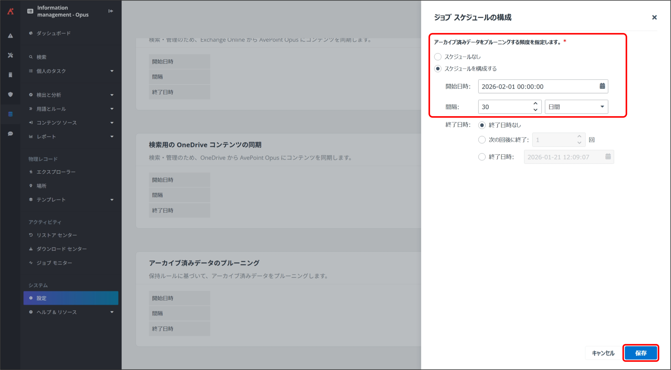Screen dimensions: 671x370
Task: Click the warning triangle rail icon
Action: point(10,36)
